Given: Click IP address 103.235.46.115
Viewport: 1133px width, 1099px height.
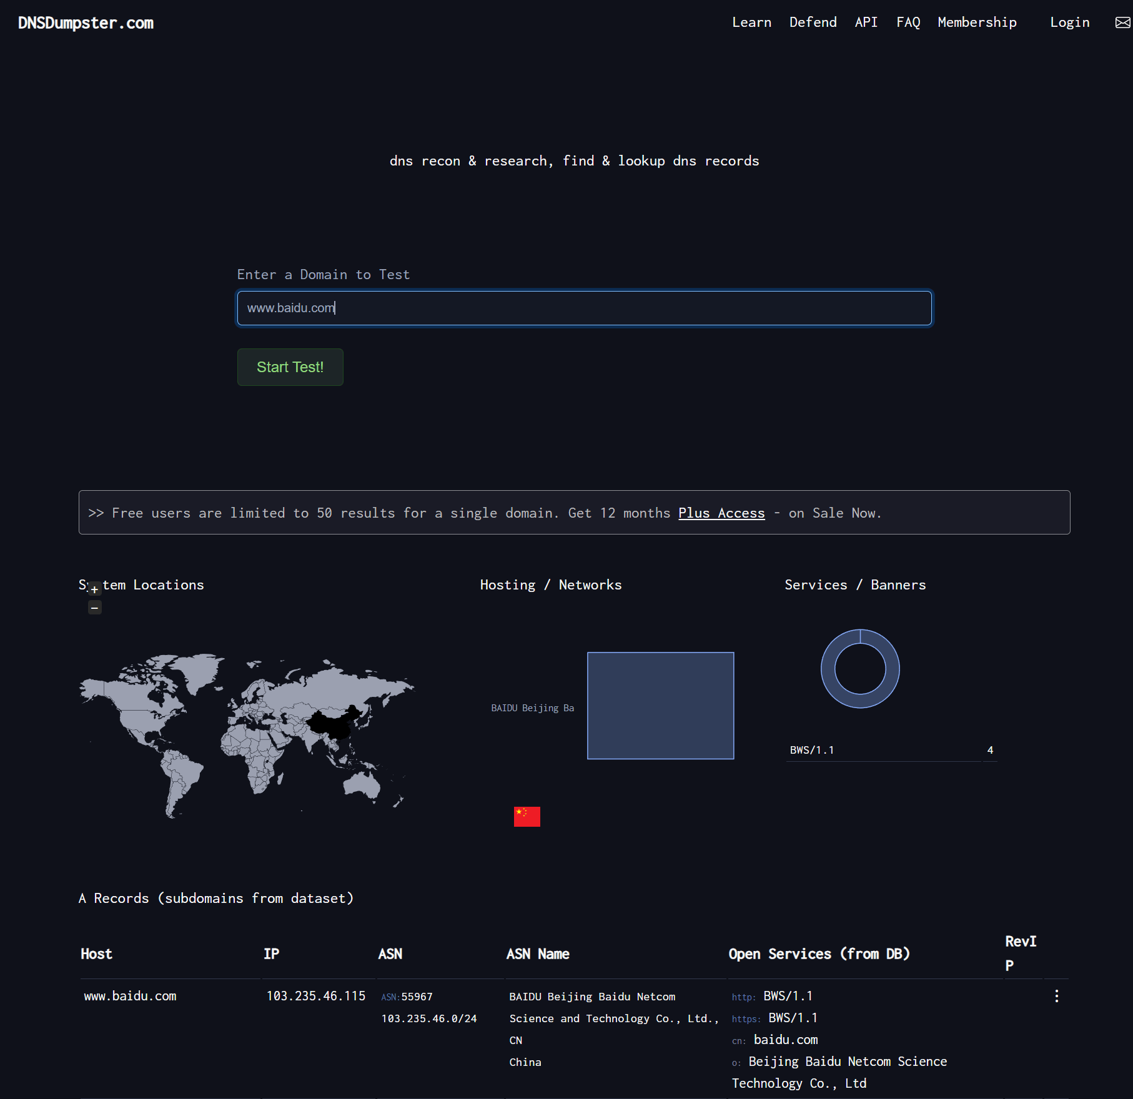Looking at the screenshot, I should click(315, 996).
